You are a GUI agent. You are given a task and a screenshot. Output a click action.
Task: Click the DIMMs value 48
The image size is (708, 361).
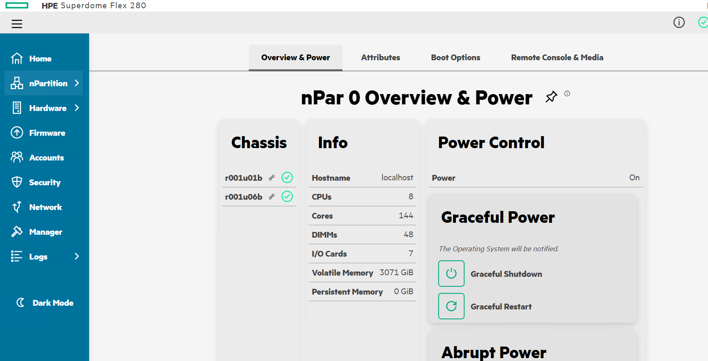pyautogui.click(x=408, y=234)
